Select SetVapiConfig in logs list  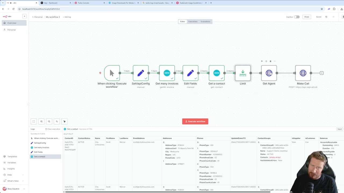click(45, 143)
